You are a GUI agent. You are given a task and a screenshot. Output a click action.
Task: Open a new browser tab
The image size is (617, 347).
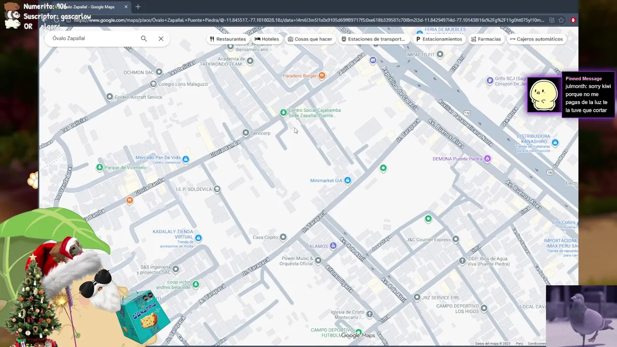point(138,7)
